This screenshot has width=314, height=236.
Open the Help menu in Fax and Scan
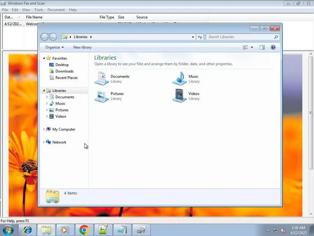[x=73, y=10]
